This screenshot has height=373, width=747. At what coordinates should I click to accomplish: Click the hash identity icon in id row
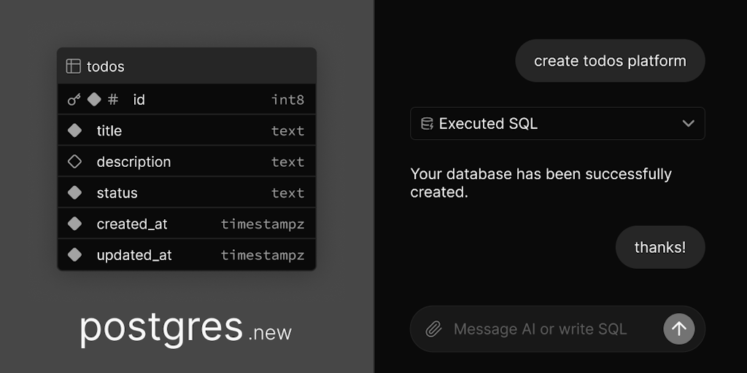point(112,100)
